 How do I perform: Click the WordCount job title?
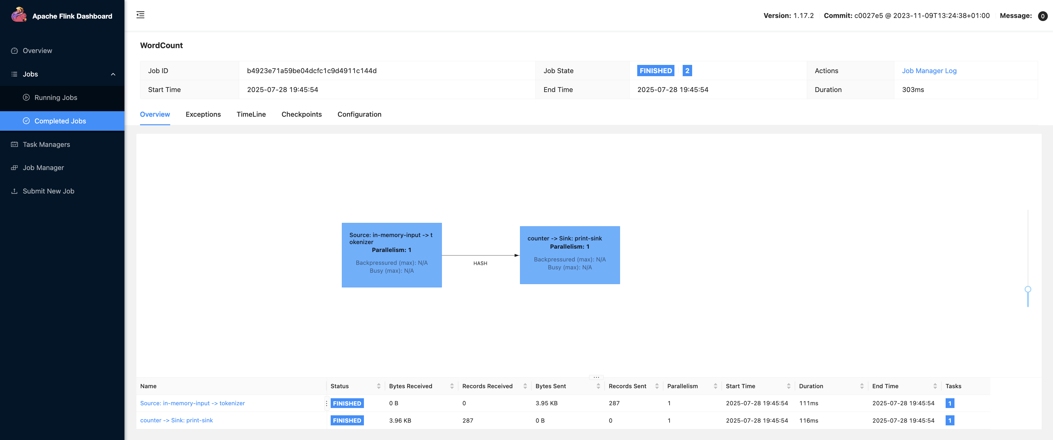(x=161, y=45)
